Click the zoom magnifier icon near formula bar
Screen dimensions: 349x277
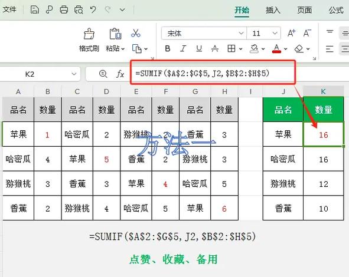pyautogui.click(x=103, y=74)
